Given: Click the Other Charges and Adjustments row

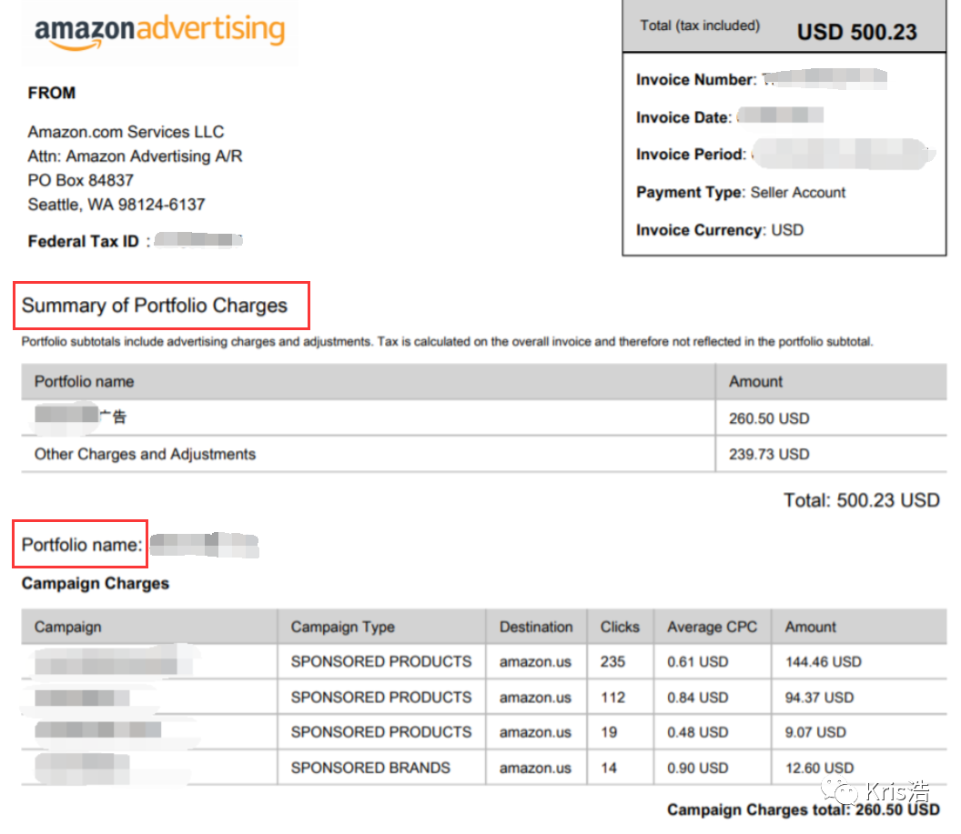Looking at the screenshot, I should coord(145,454).
